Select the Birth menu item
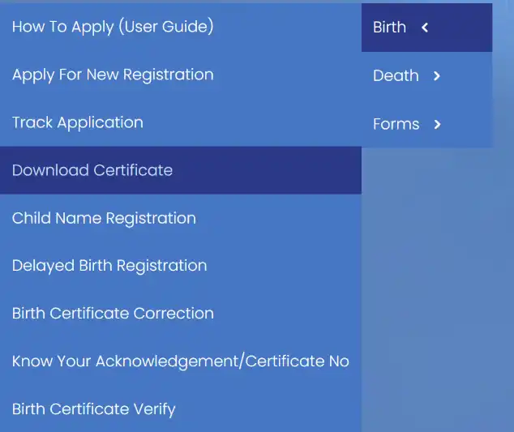The height and width of the screenshot is (432, 514). tap(426, 28)
